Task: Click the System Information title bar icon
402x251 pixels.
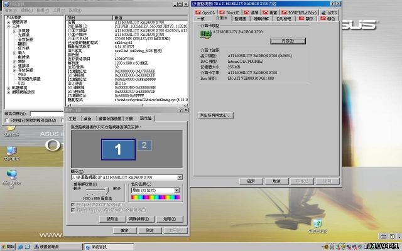Action: click(x=6, y=4)
